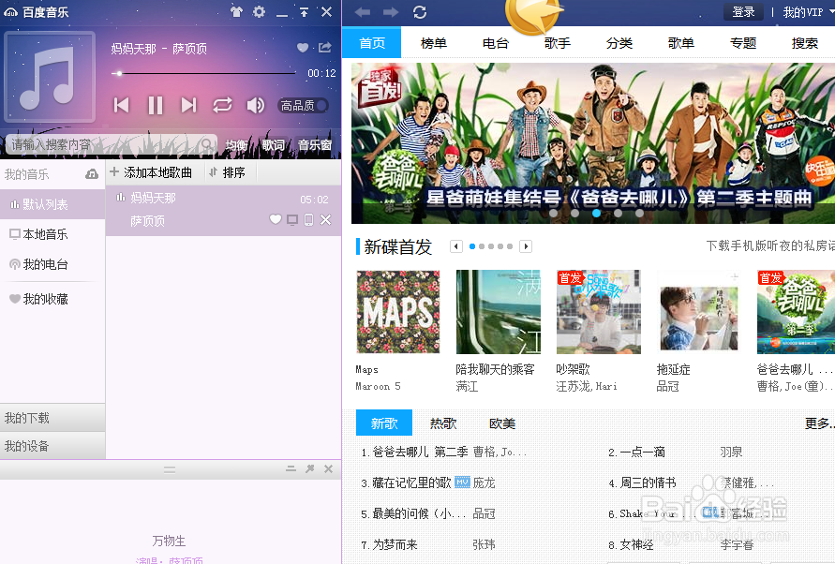Close the lyrics panel
This screenshot has height=564, width=835.
point(329,468)
